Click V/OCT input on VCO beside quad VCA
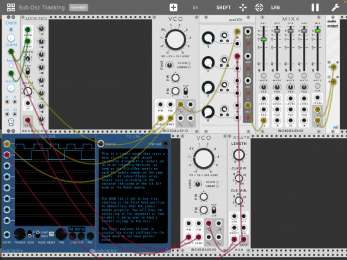This screenshot has width=347, height=260. (160, 118)
